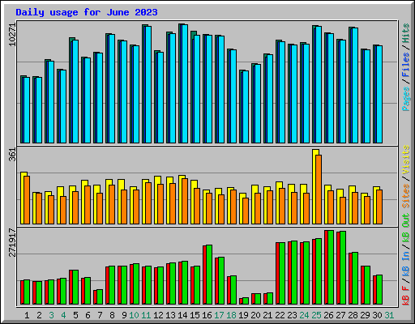The width and height of the screenshot is (415, 324).
Task: Click day 14 on the x-axis
Action: coord(182,315)
